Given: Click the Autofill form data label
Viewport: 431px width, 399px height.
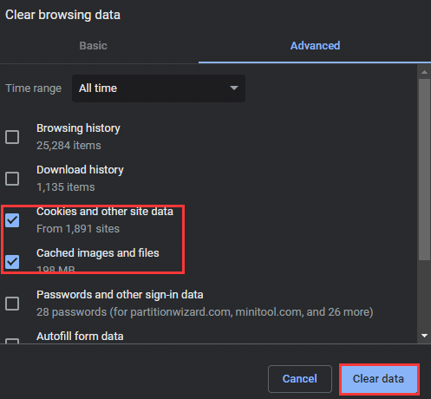Looking at the screenshot, I should click(x=80, y=337).
